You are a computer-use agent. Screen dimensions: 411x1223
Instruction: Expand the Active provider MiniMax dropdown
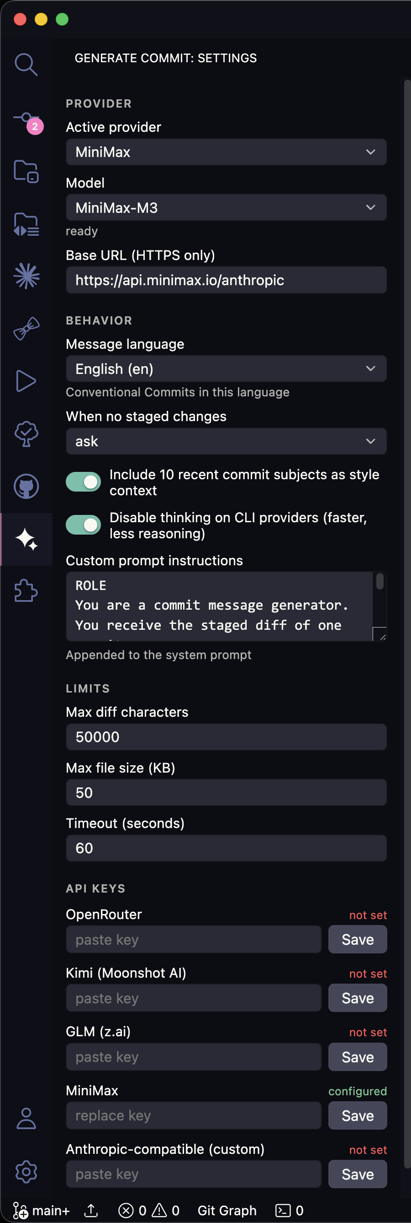[x=227, y=152]
